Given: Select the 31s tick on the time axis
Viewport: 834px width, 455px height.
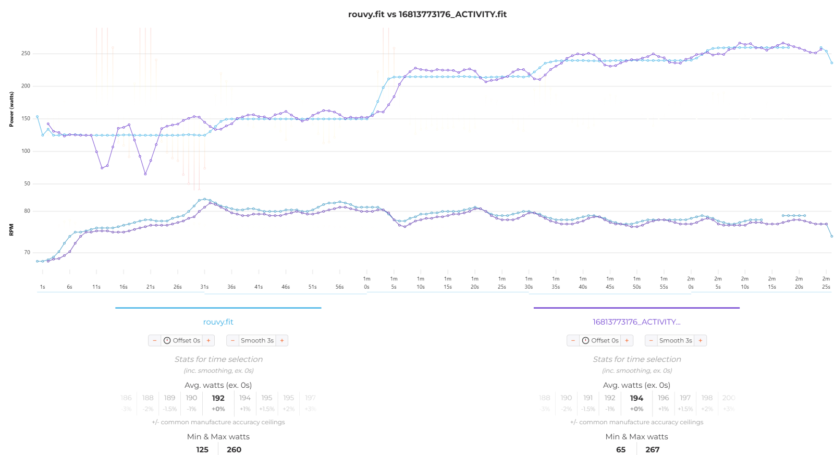Looking at the screenshot, I should pos(204,287).
